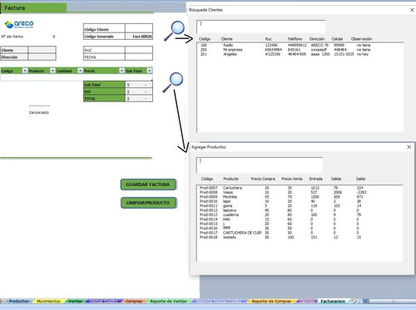Screen dimensions: 416x310
Task: Select product row Prod-0007 Cartuchera
Action: point(300,188)
